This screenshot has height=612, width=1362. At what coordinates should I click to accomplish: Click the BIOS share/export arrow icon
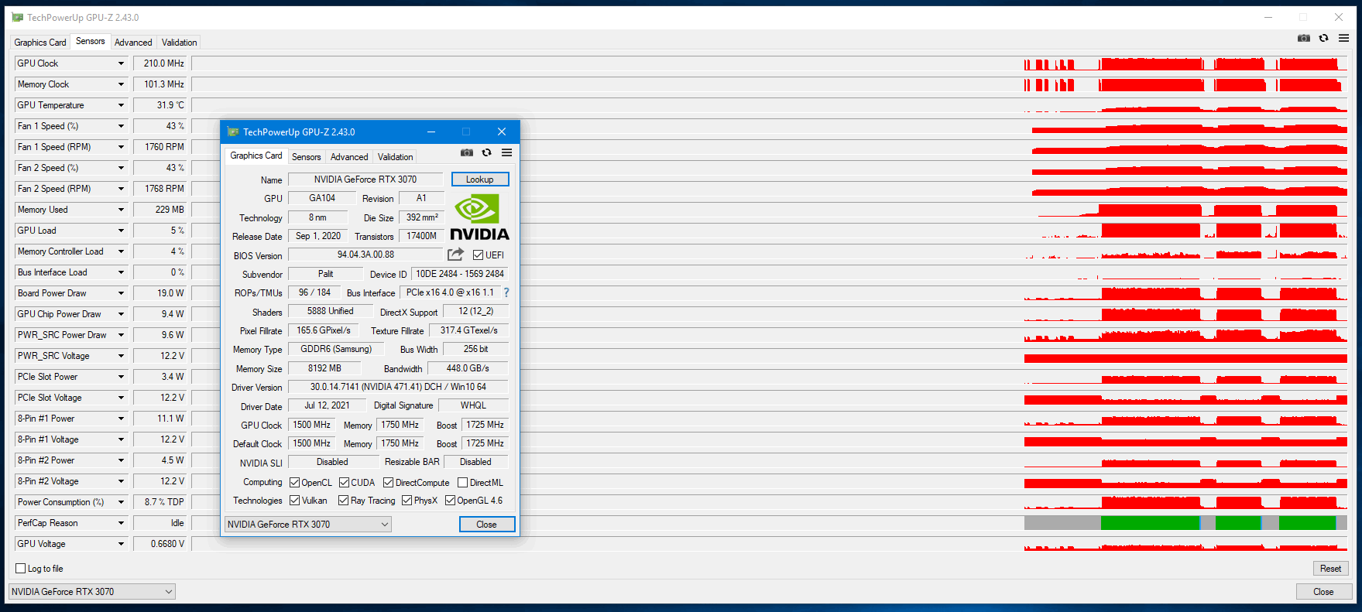(455, 255)
